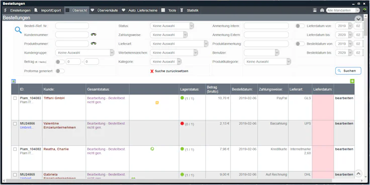This screenshot has width=370, height=185.
Task: Enable the Lieferdatum von filter switch
Action: tap(300, 26)
